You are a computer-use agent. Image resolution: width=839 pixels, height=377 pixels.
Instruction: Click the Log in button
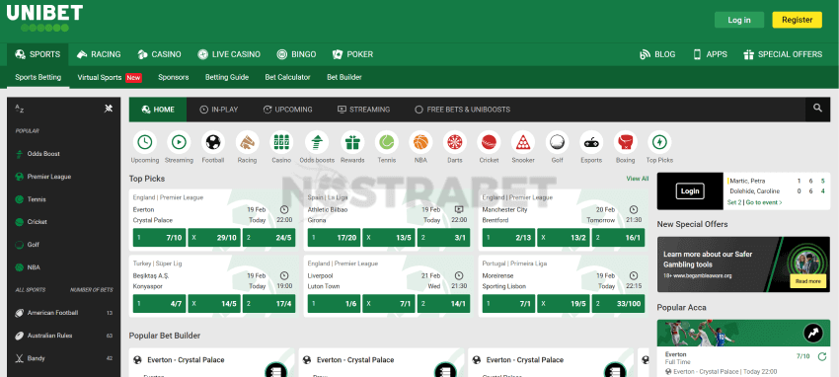tap(739, 20)
